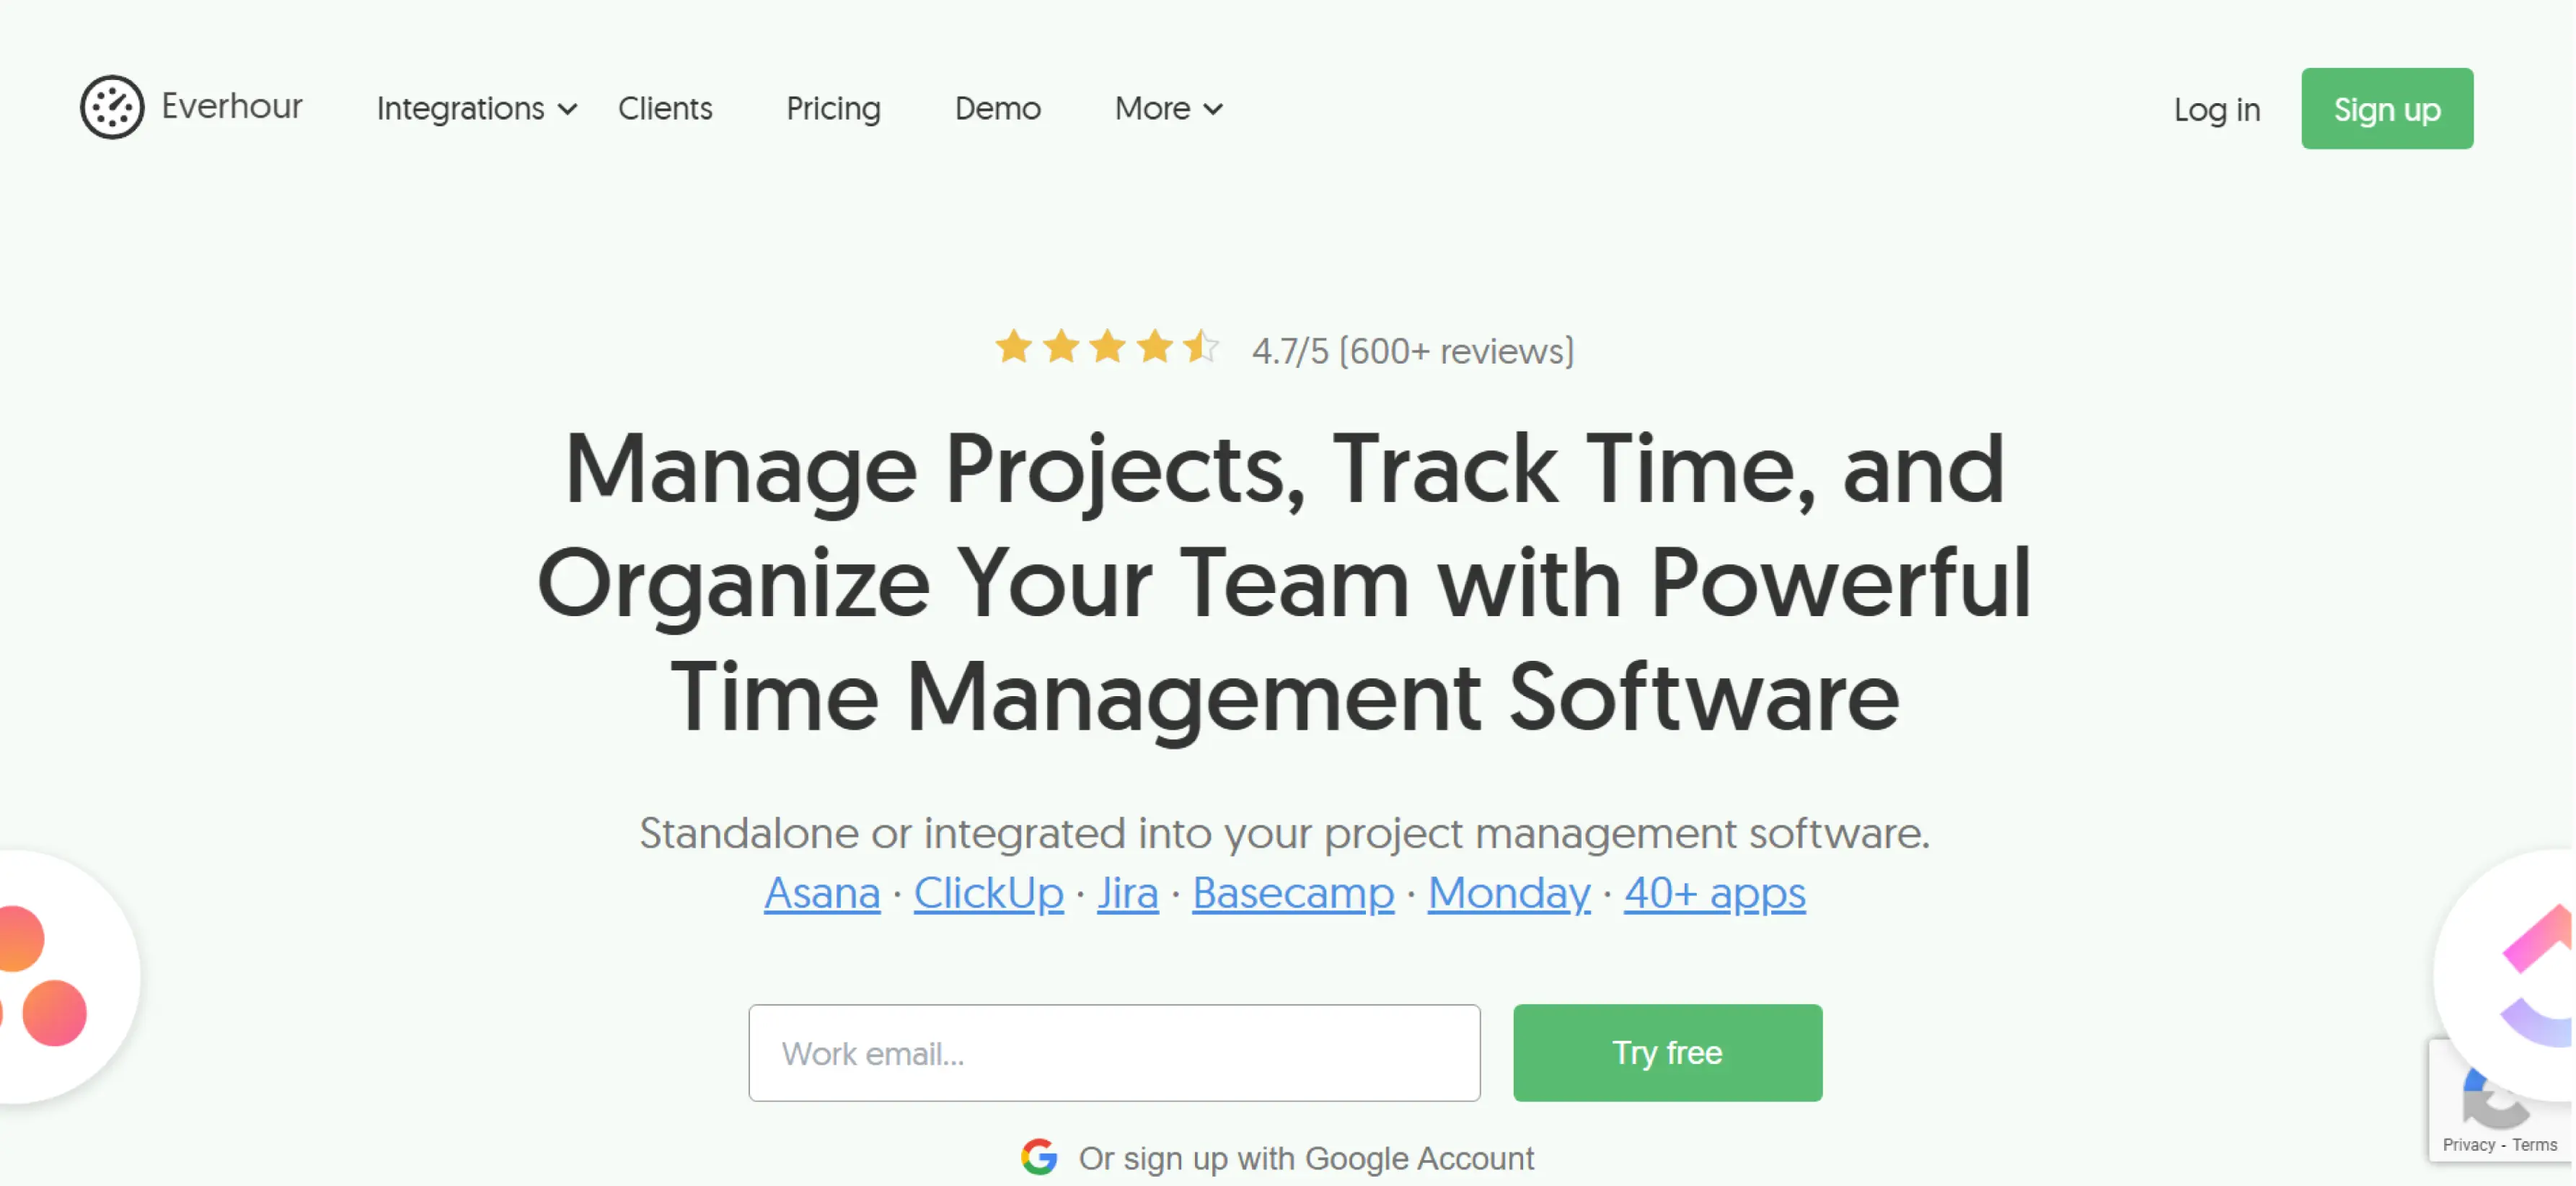Viewport: 2576px width, 1186px height.
Task: Open the Asana integration link
Action: point(821,893)
